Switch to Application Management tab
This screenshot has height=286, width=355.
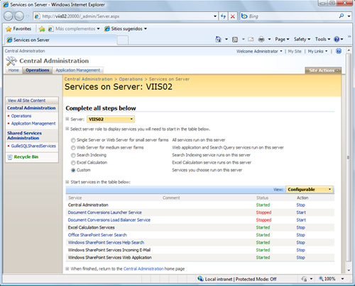[x=78, y=70]
